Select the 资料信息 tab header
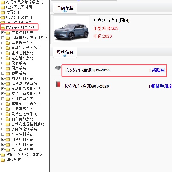Image resolution: width=172 pixels, height=172 pixels. click(x=65, y=52)
